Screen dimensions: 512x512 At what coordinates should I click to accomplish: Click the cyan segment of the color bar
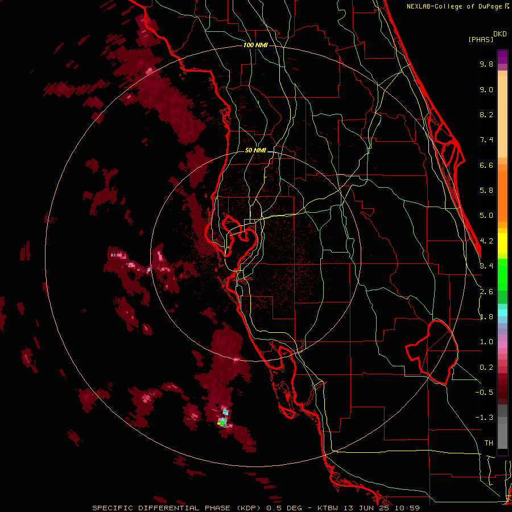(502, 312)
